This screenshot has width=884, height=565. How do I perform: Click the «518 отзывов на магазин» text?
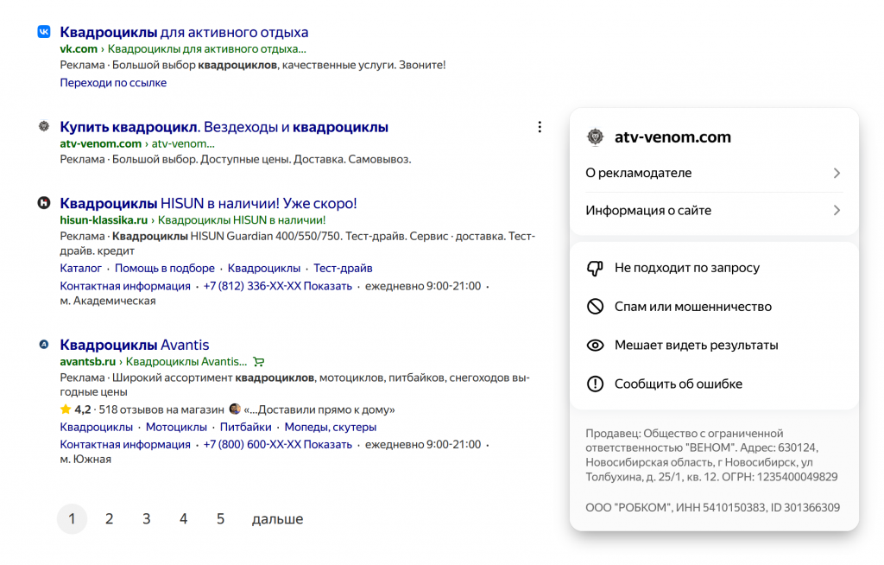point(161,409)
